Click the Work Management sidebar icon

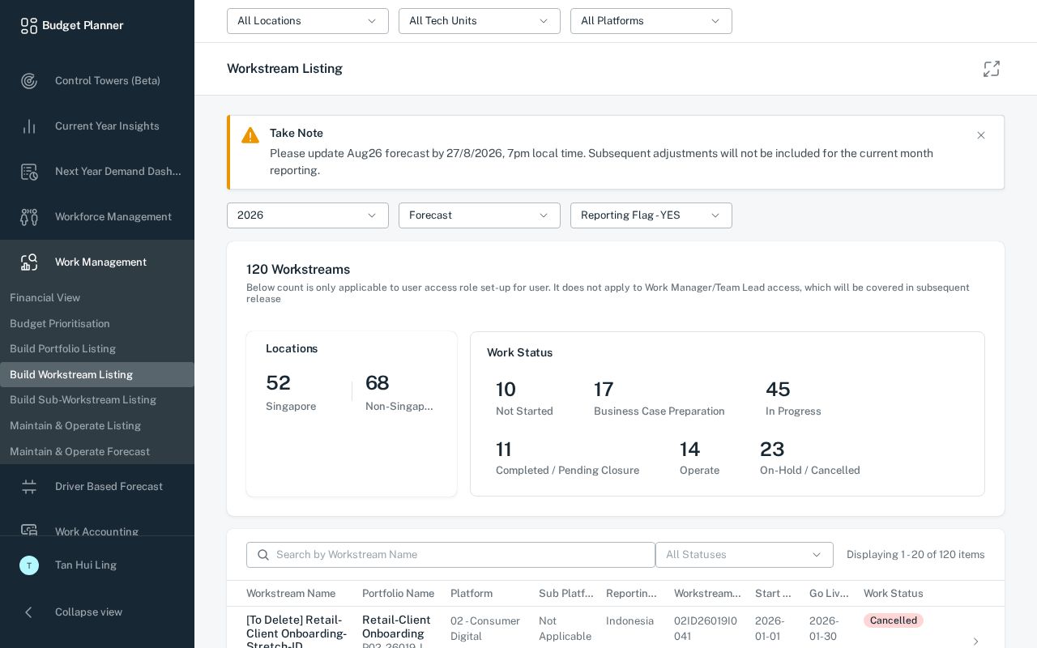29,262
